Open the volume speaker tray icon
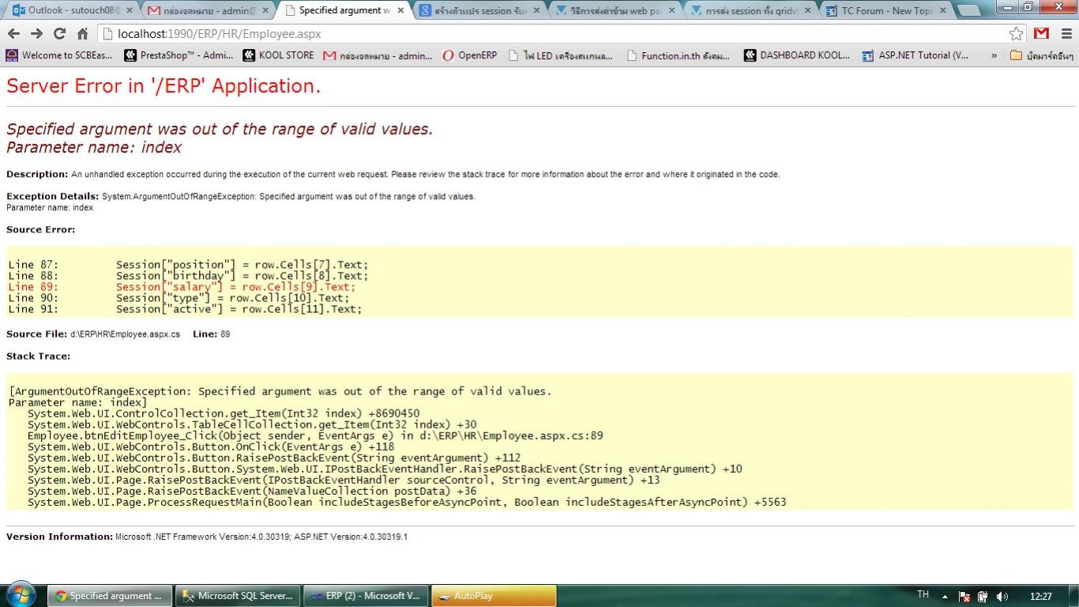 [1002, 596]
